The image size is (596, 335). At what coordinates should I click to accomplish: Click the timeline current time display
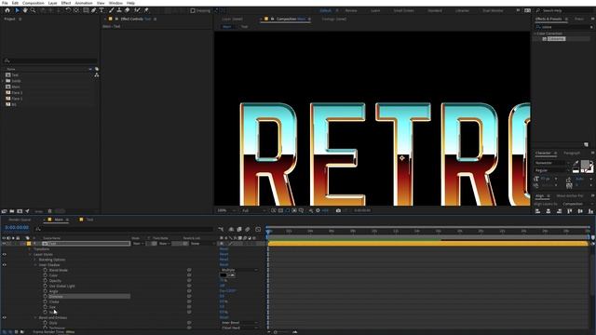(17, 227)
